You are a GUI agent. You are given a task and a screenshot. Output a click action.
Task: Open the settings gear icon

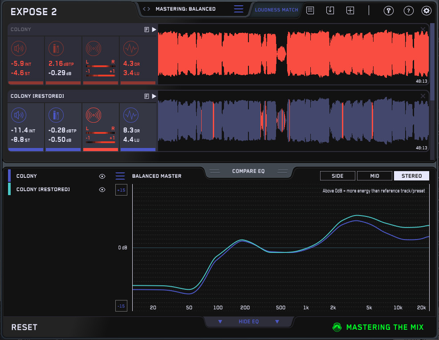tap(427, 11)
